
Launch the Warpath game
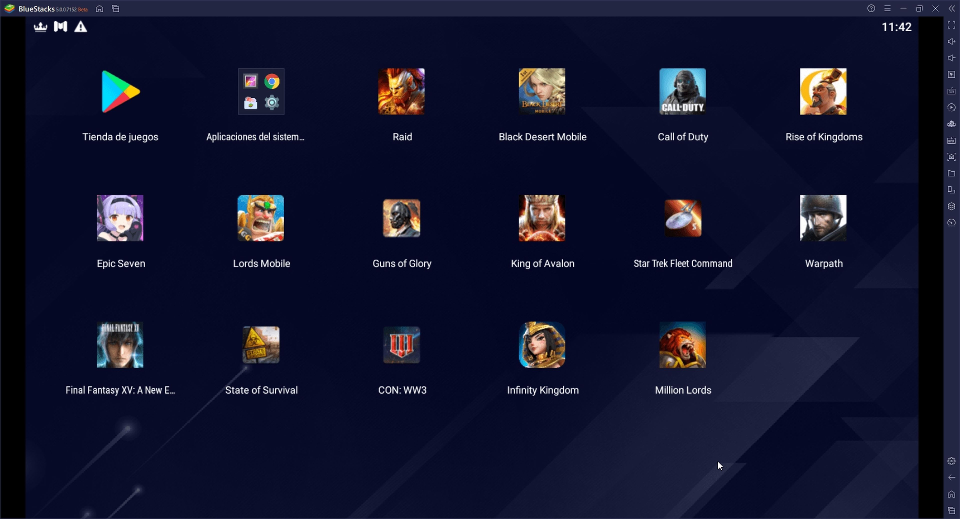[x=823, y=218]
